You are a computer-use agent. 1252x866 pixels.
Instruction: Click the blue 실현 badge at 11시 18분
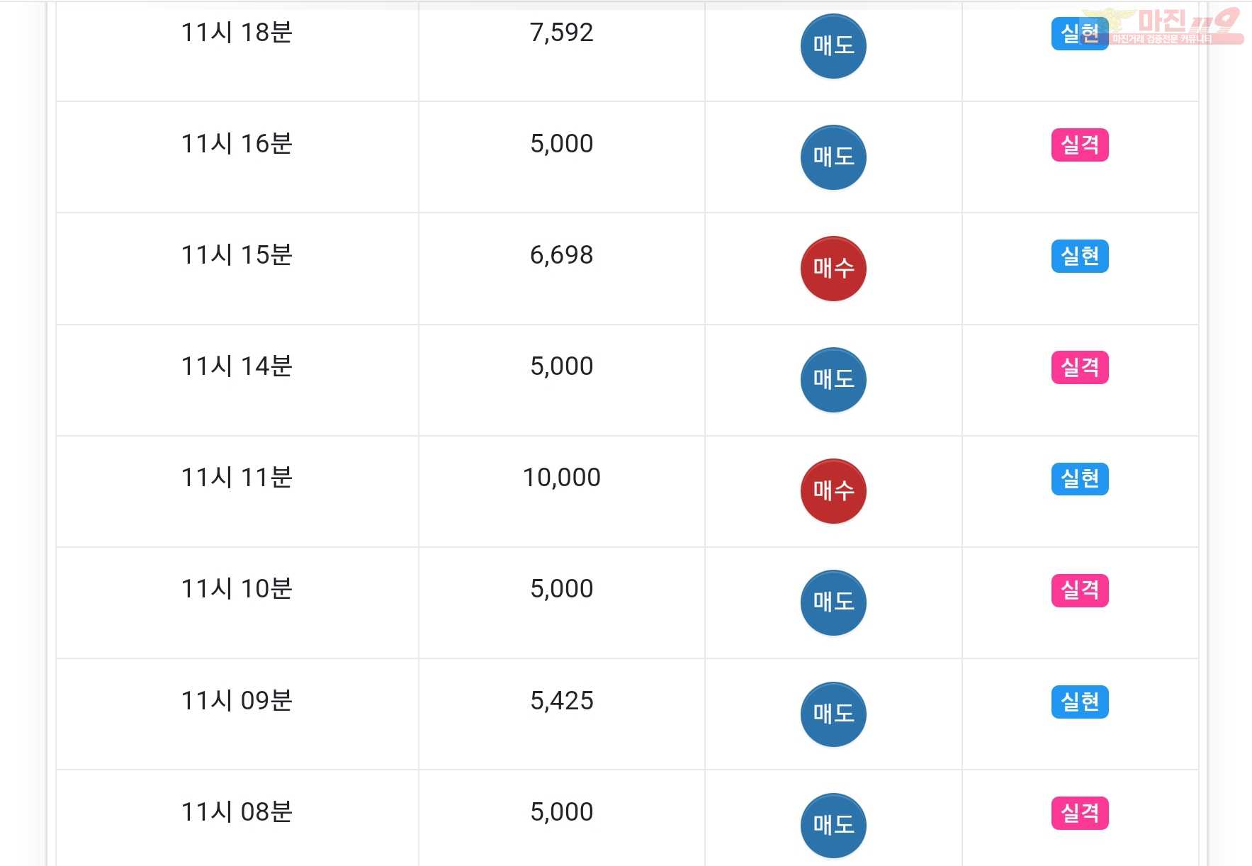tap(1080, 33)
